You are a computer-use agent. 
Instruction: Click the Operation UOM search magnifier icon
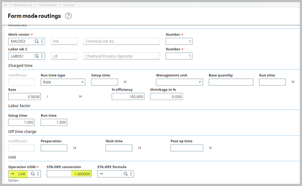point(32,174)
